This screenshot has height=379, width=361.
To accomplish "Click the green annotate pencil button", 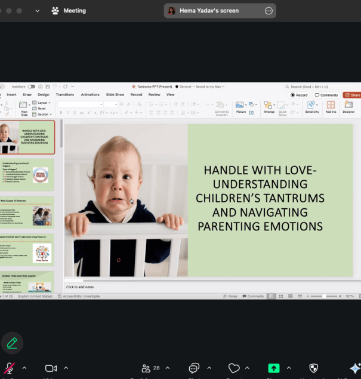I will tap(12, 343).
